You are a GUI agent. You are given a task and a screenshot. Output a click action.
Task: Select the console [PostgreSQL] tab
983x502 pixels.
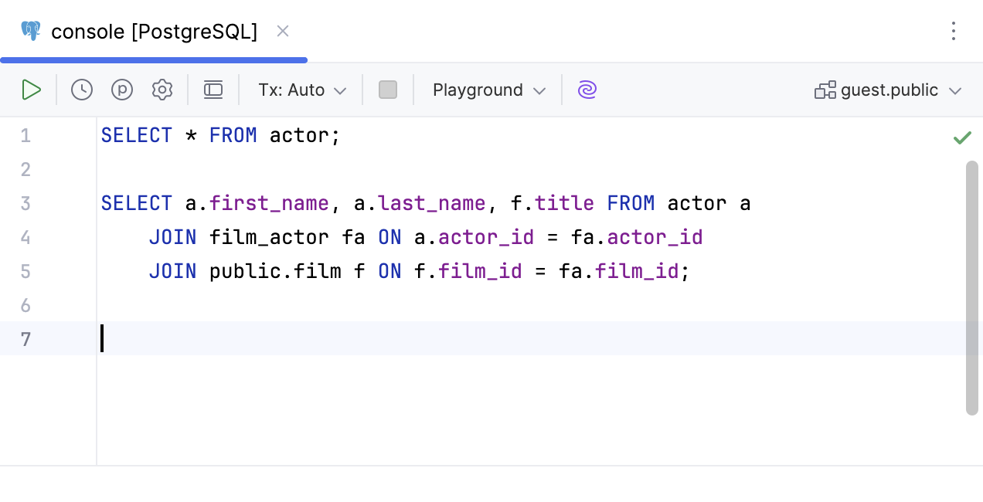tap(153, 32)
